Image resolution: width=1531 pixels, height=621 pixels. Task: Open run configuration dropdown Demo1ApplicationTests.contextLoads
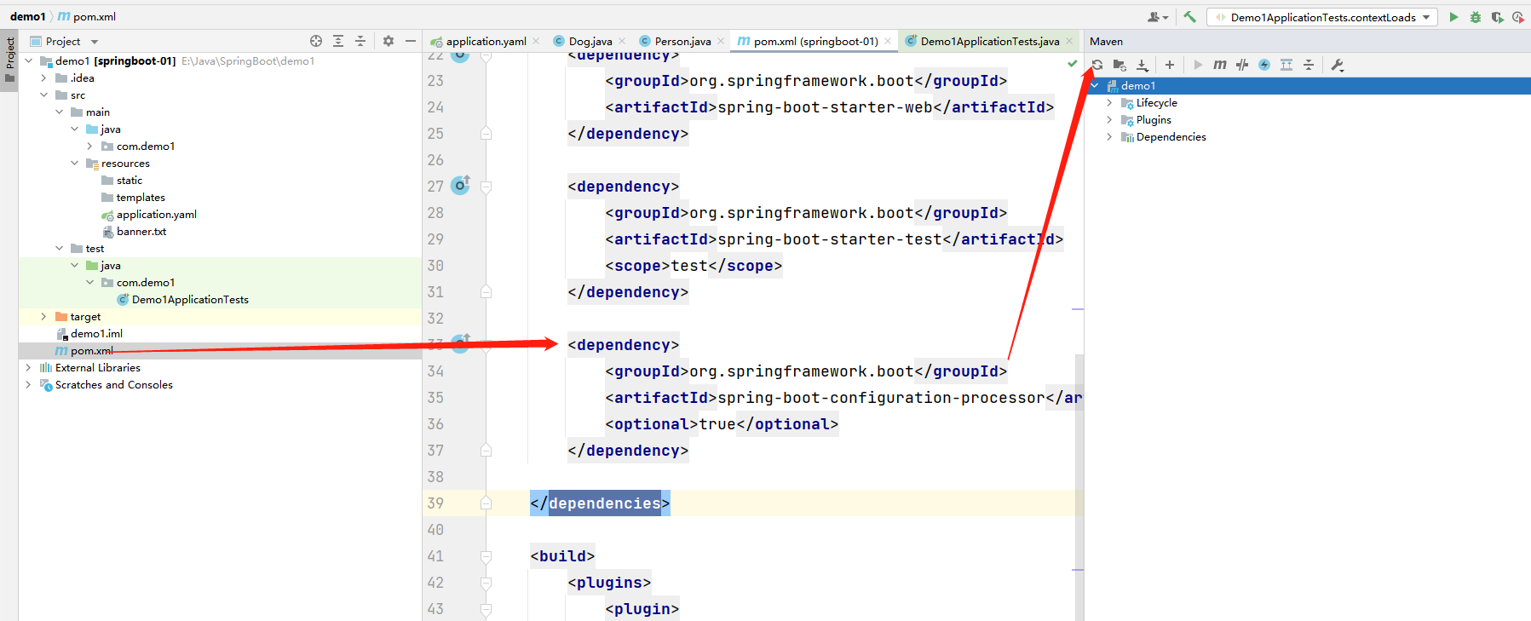1322,17
